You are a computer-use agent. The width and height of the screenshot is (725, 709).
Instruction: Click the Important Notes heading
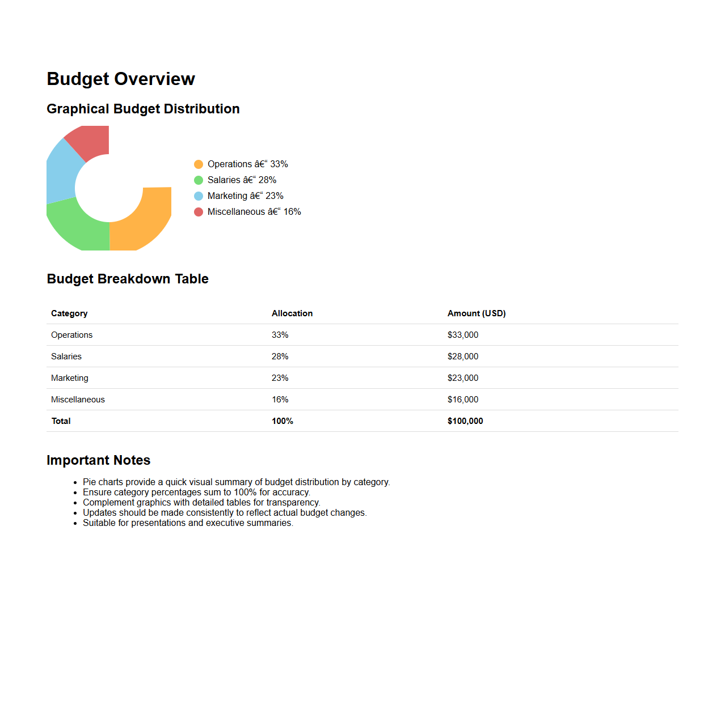coord(99,460)
